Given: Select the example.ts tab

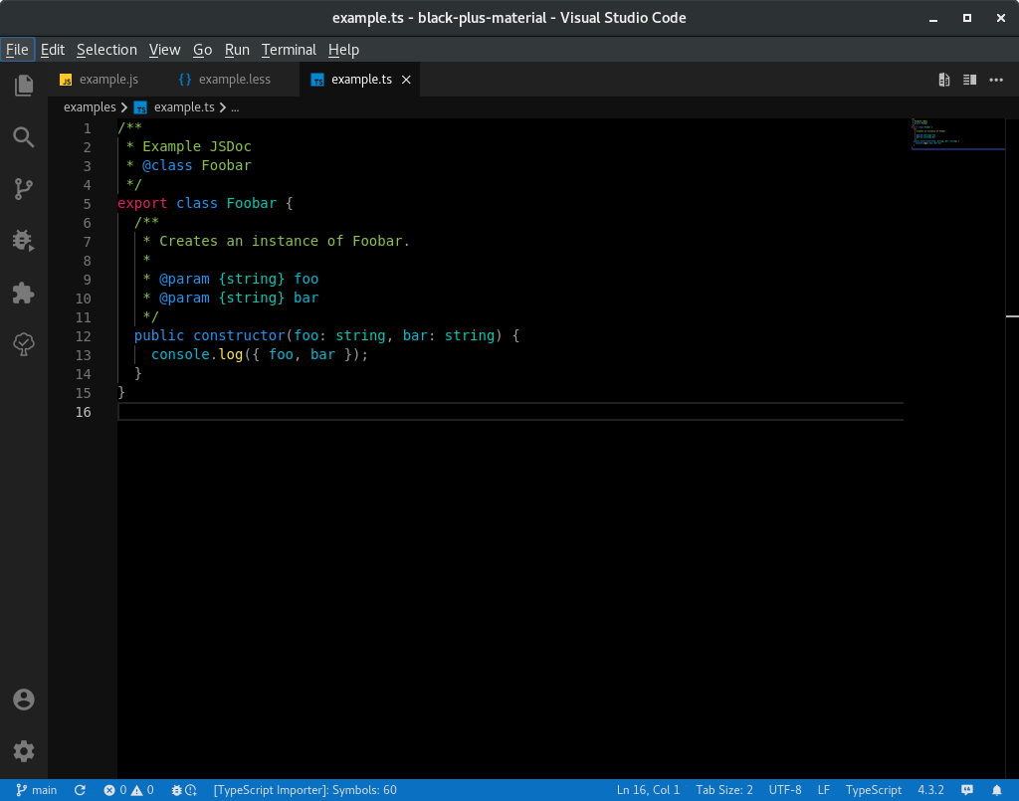Looking at the screenshot, I should coord(360,80).
